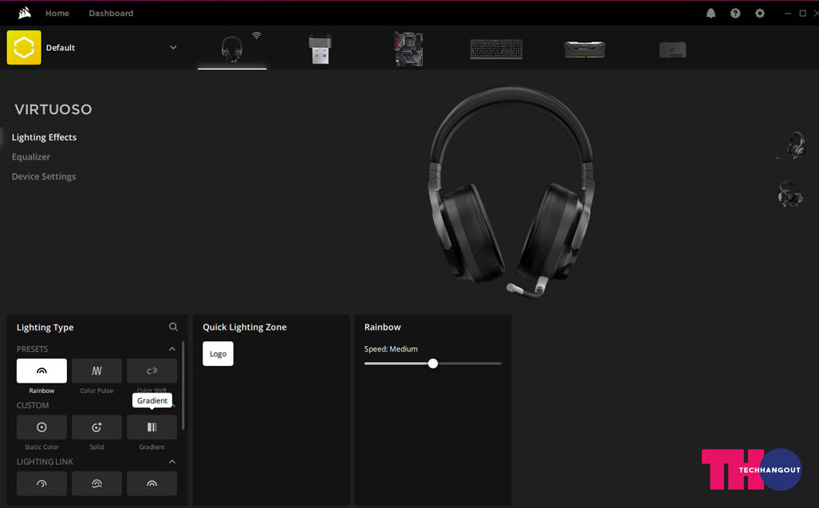Select the keyboard device
819x508 pixels.
click(496, 49)
